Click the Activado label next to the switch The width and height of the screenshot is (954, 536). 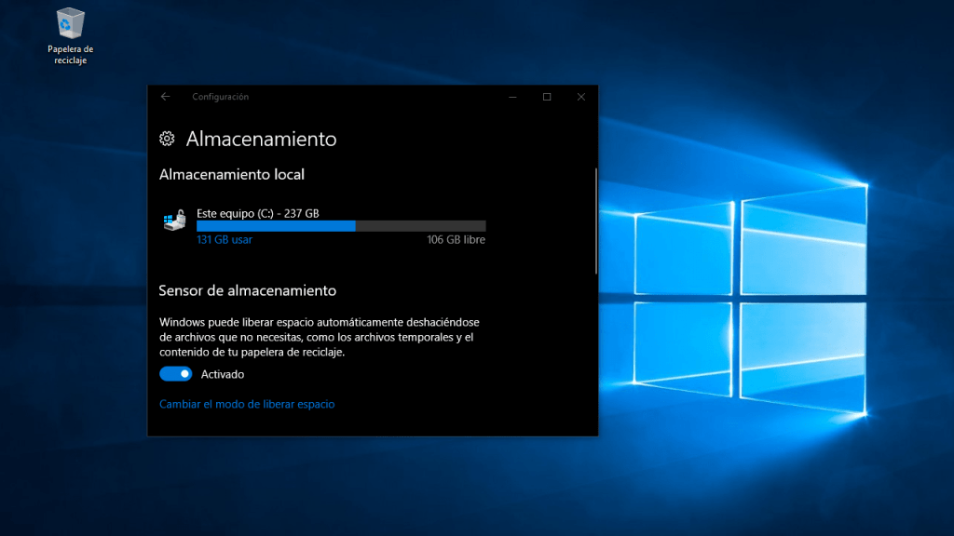click(223, 373)
